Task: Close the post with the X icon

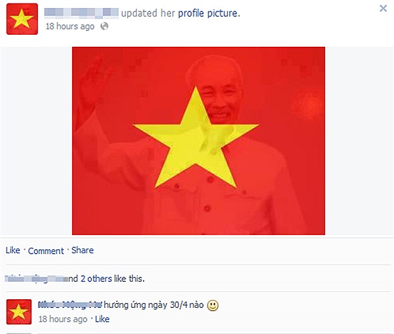Action: coord(383,8)
